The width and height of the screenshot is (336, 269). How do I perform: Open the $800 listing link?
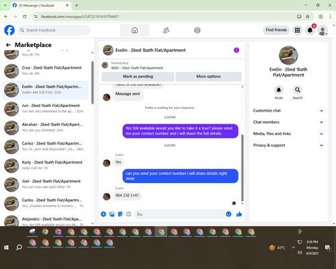137,68
